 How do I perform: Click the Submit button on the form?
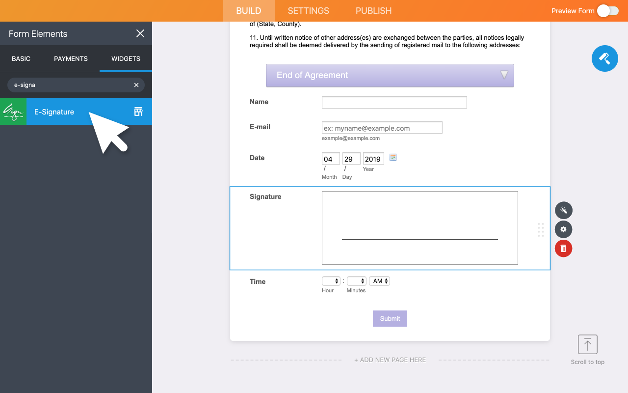pyautogui.click(x=390, y=318)
